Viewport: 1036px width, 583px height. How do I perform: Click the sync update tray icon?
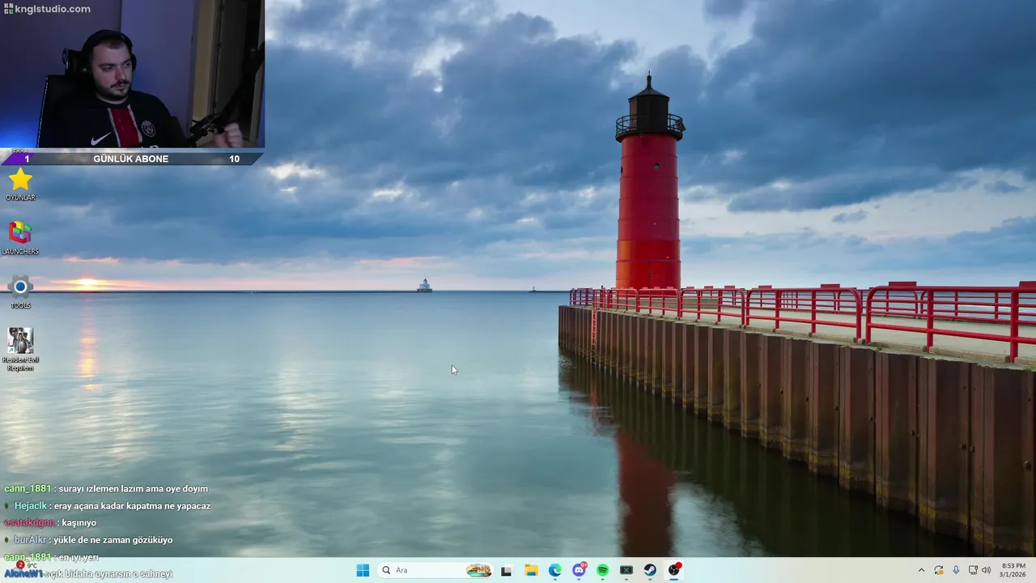pyautogui.click(x=939, y=570)
